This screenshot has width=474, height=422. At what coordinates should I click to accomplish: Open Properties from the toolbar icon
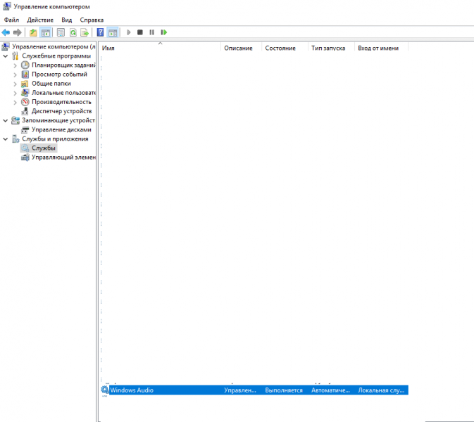click(x=61, y=32)
